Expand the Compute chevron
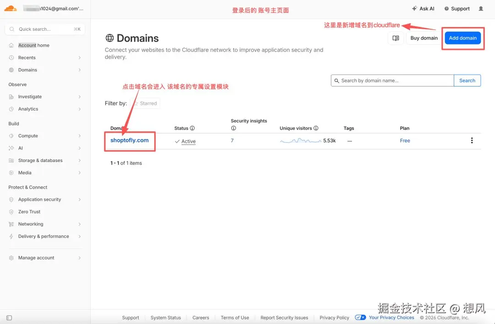495x324 pixels. tap(80, 136)
